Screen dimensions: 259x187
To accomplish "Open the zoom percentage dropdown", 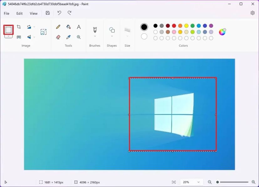I will [191, 182].
